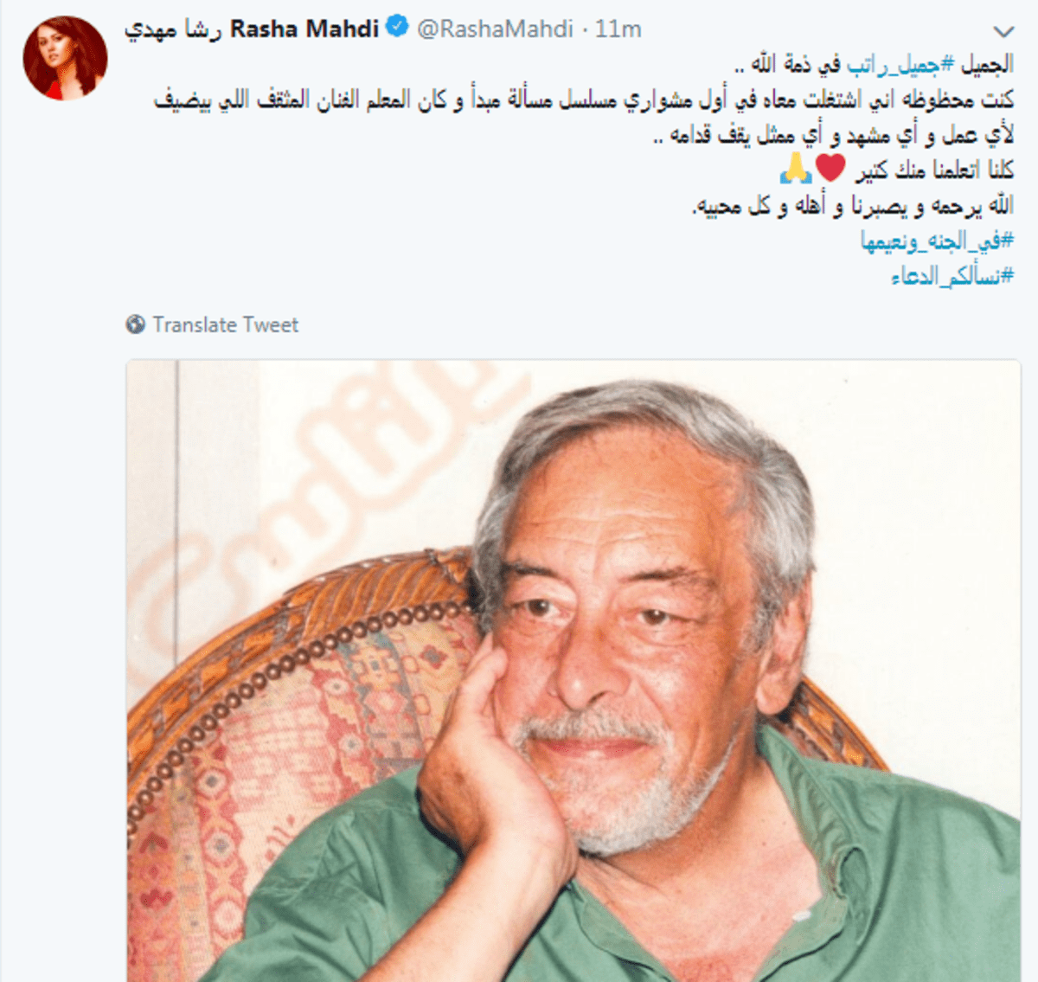The height and width of the screenshot is (982, 1038).
Task: Click the tweet line starting with كنت محظوظه
Action: pyautogui.click(x=584, y=100)
